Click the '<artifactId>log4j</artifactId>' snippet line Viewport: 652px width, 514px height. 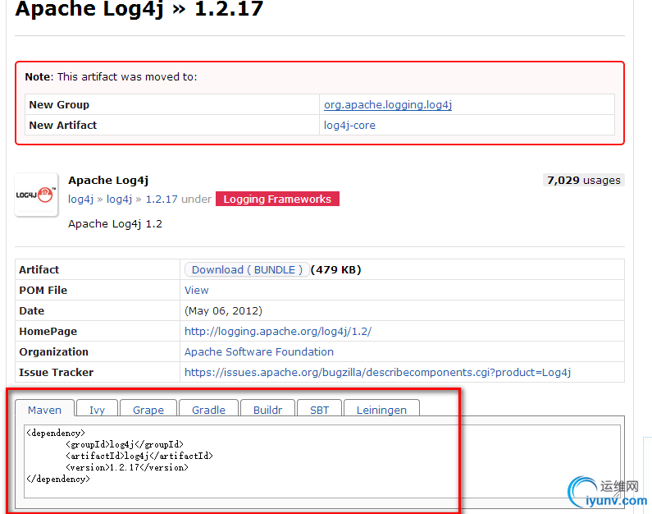point(139,456)
